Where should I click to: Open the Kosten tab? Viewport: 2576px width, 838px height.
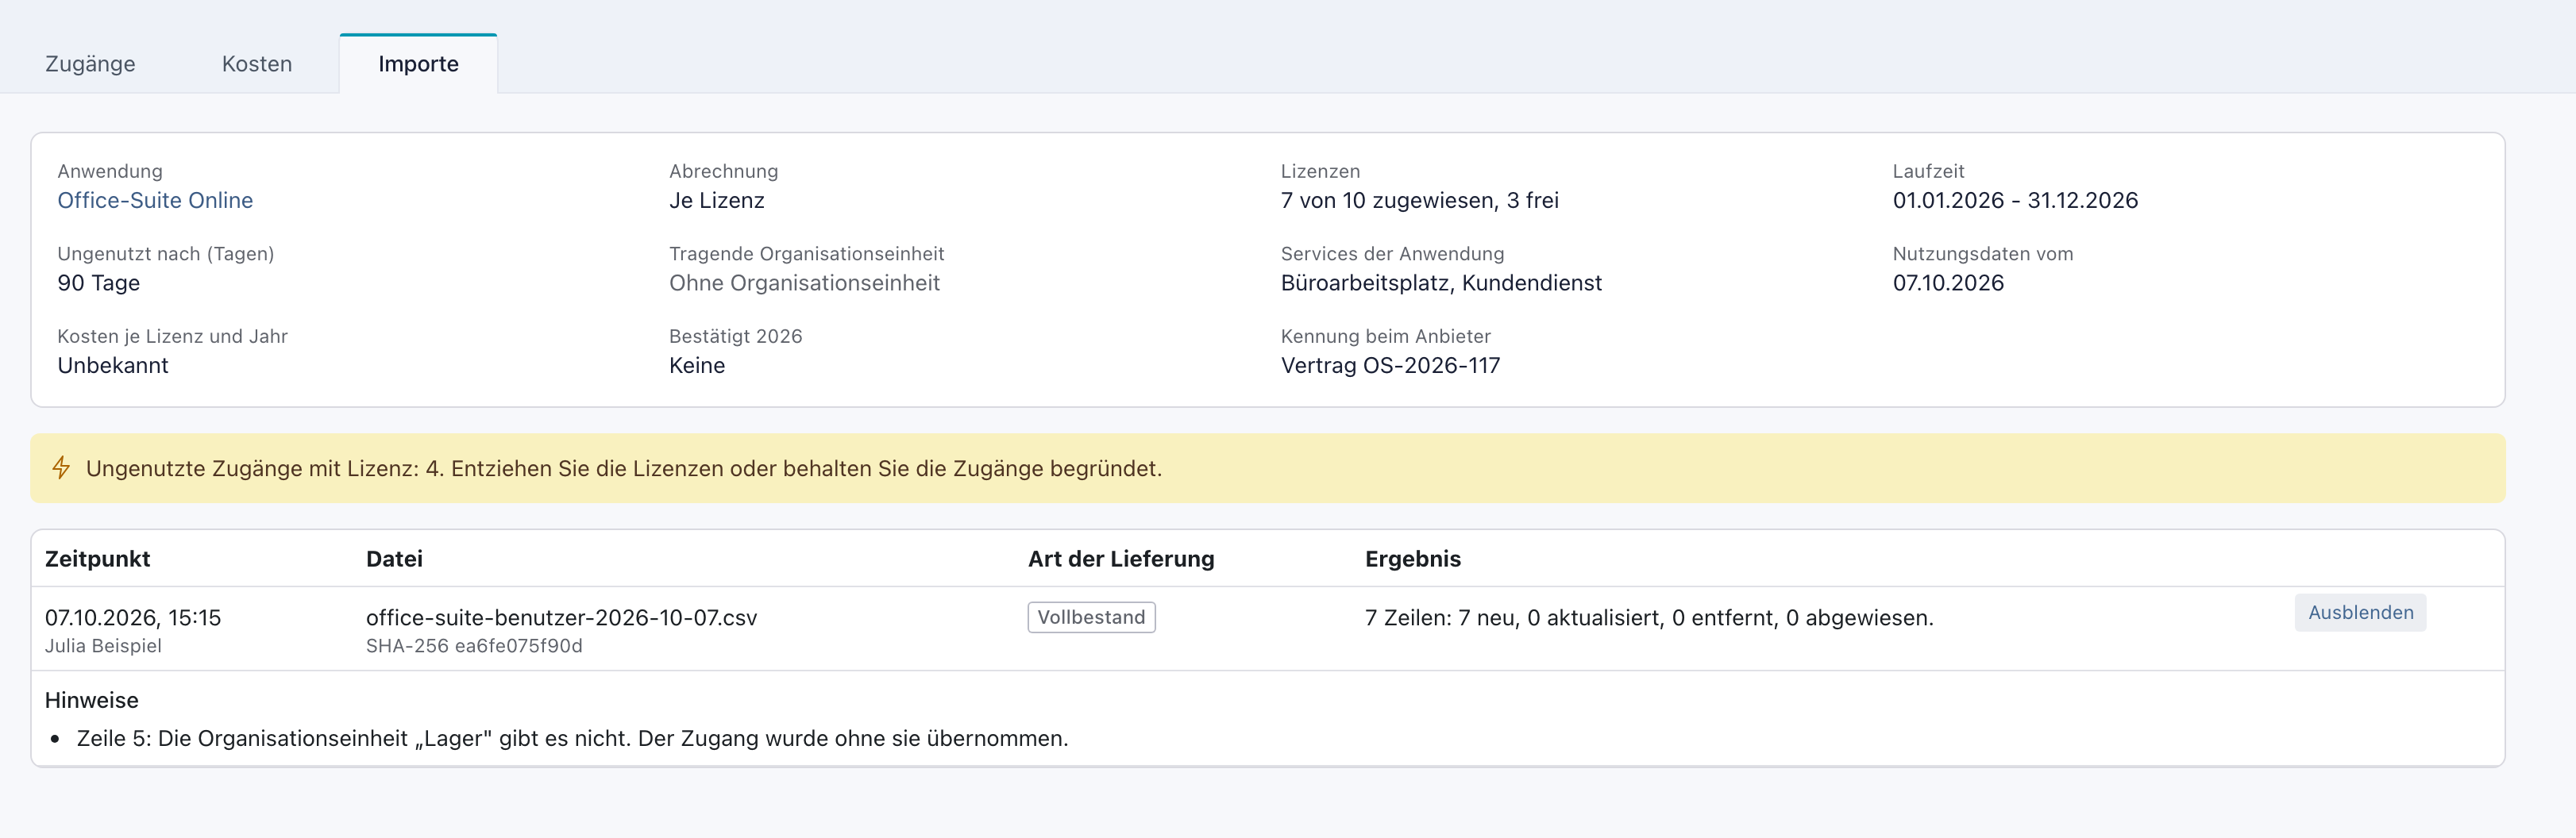click(257, 64)
